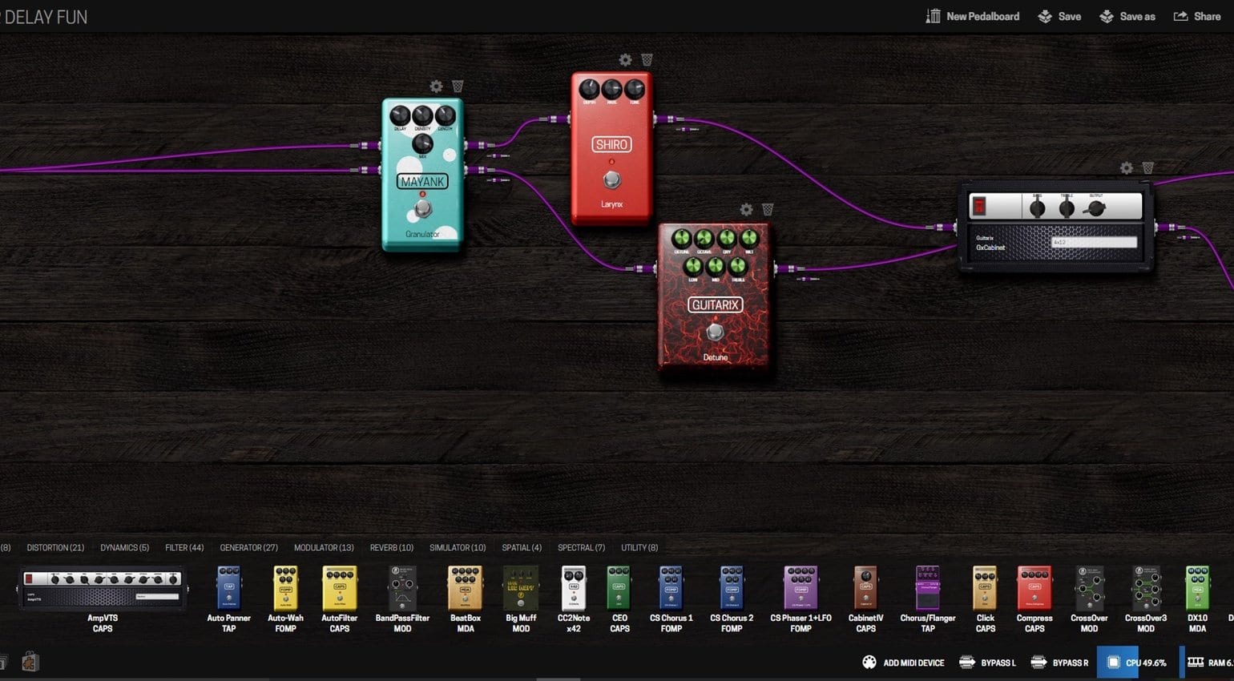Toggle the Guitarix Detune footswitch
This screenshot has height=681, width=1234.
point(715,332)
